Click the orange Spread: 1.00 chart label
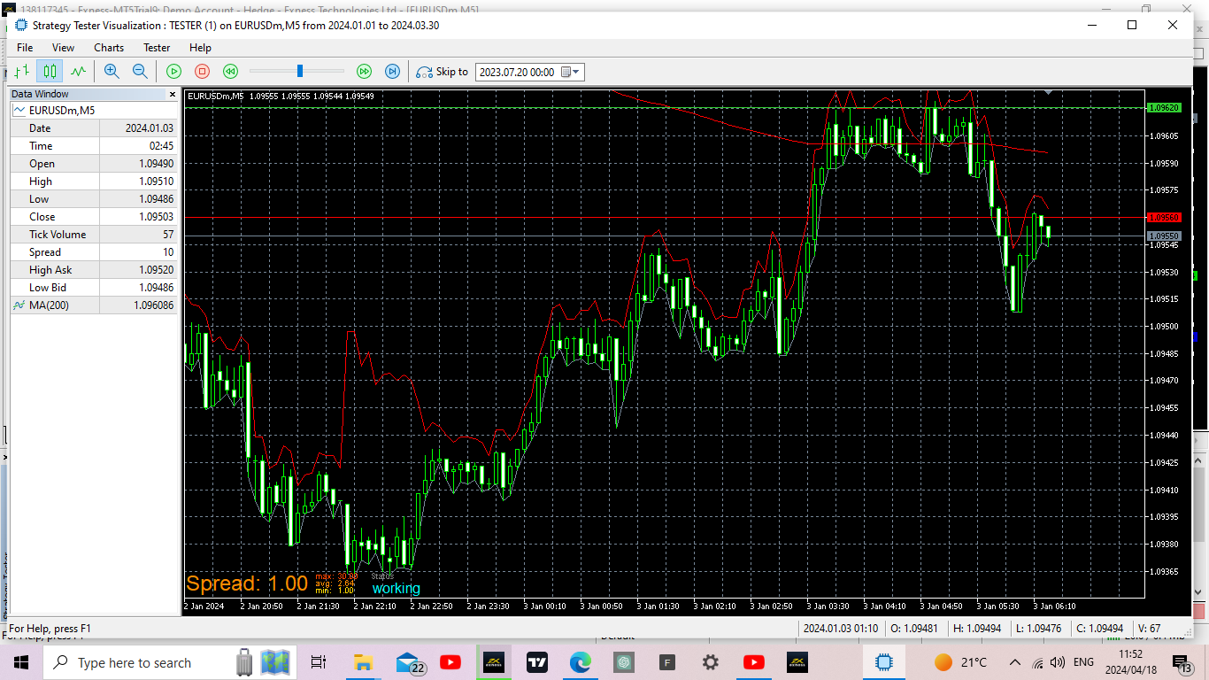Viewport: 1209px width, 680px height. tap(247, 583)
